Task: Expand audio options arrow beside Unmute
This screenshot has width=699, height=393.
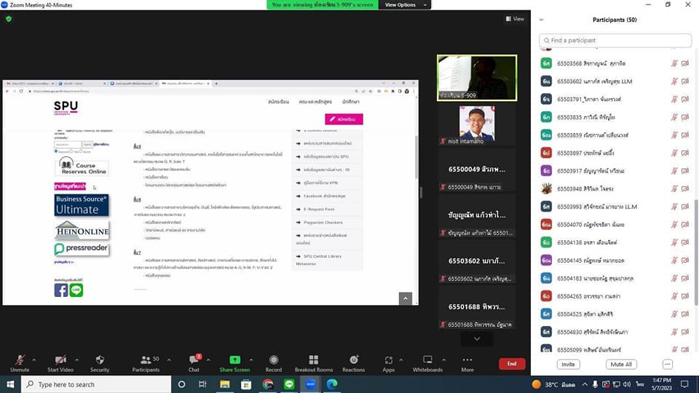Action: [33, 357]
